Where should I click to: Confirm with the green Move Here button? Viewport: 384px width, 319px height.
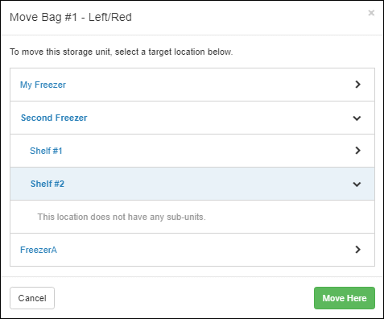(x=345, y=298)
